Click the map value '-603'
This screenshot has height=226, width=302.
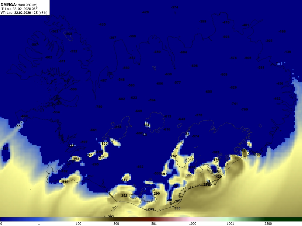[x=226, y=37]
